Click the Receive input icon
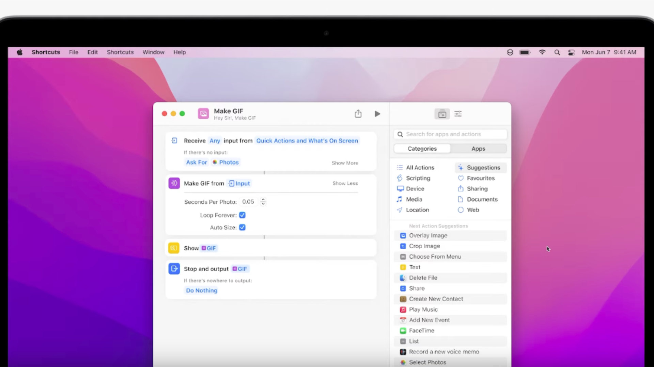 click(174, 140)
